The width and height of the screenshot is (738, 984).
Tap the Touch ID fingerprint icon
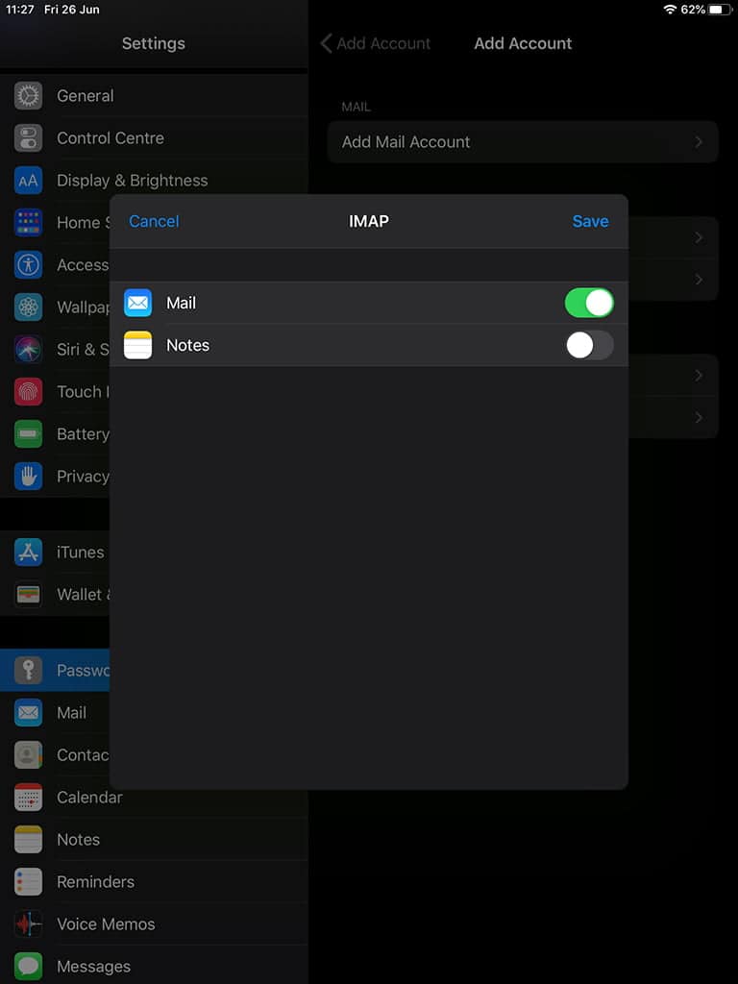tap(28, 392)
